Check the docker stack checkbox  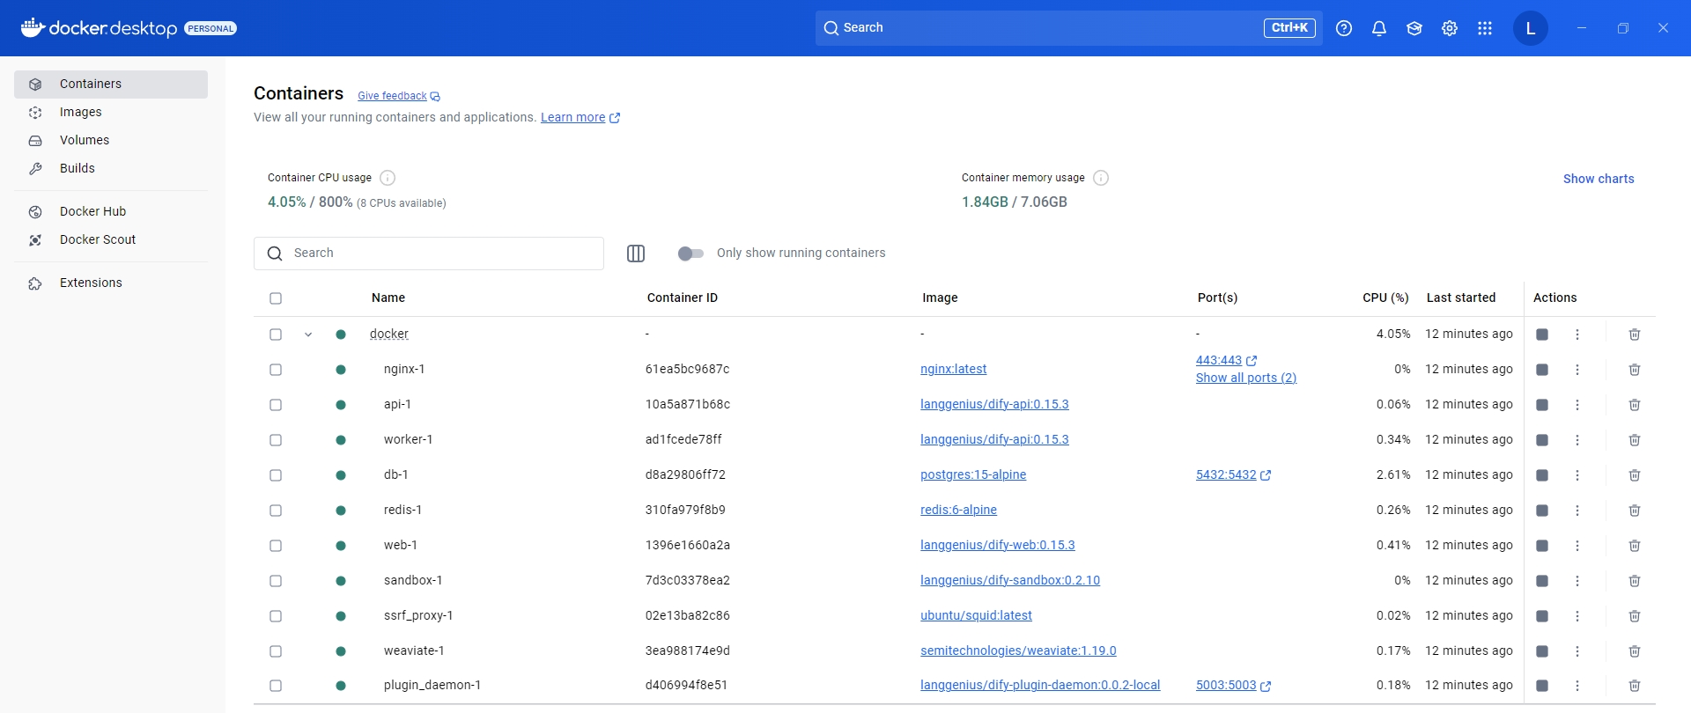tap(276, 334)
